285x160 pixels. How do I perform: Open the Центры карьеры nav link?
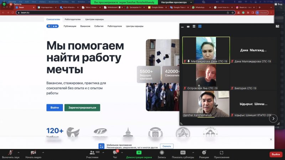point(135,26)
